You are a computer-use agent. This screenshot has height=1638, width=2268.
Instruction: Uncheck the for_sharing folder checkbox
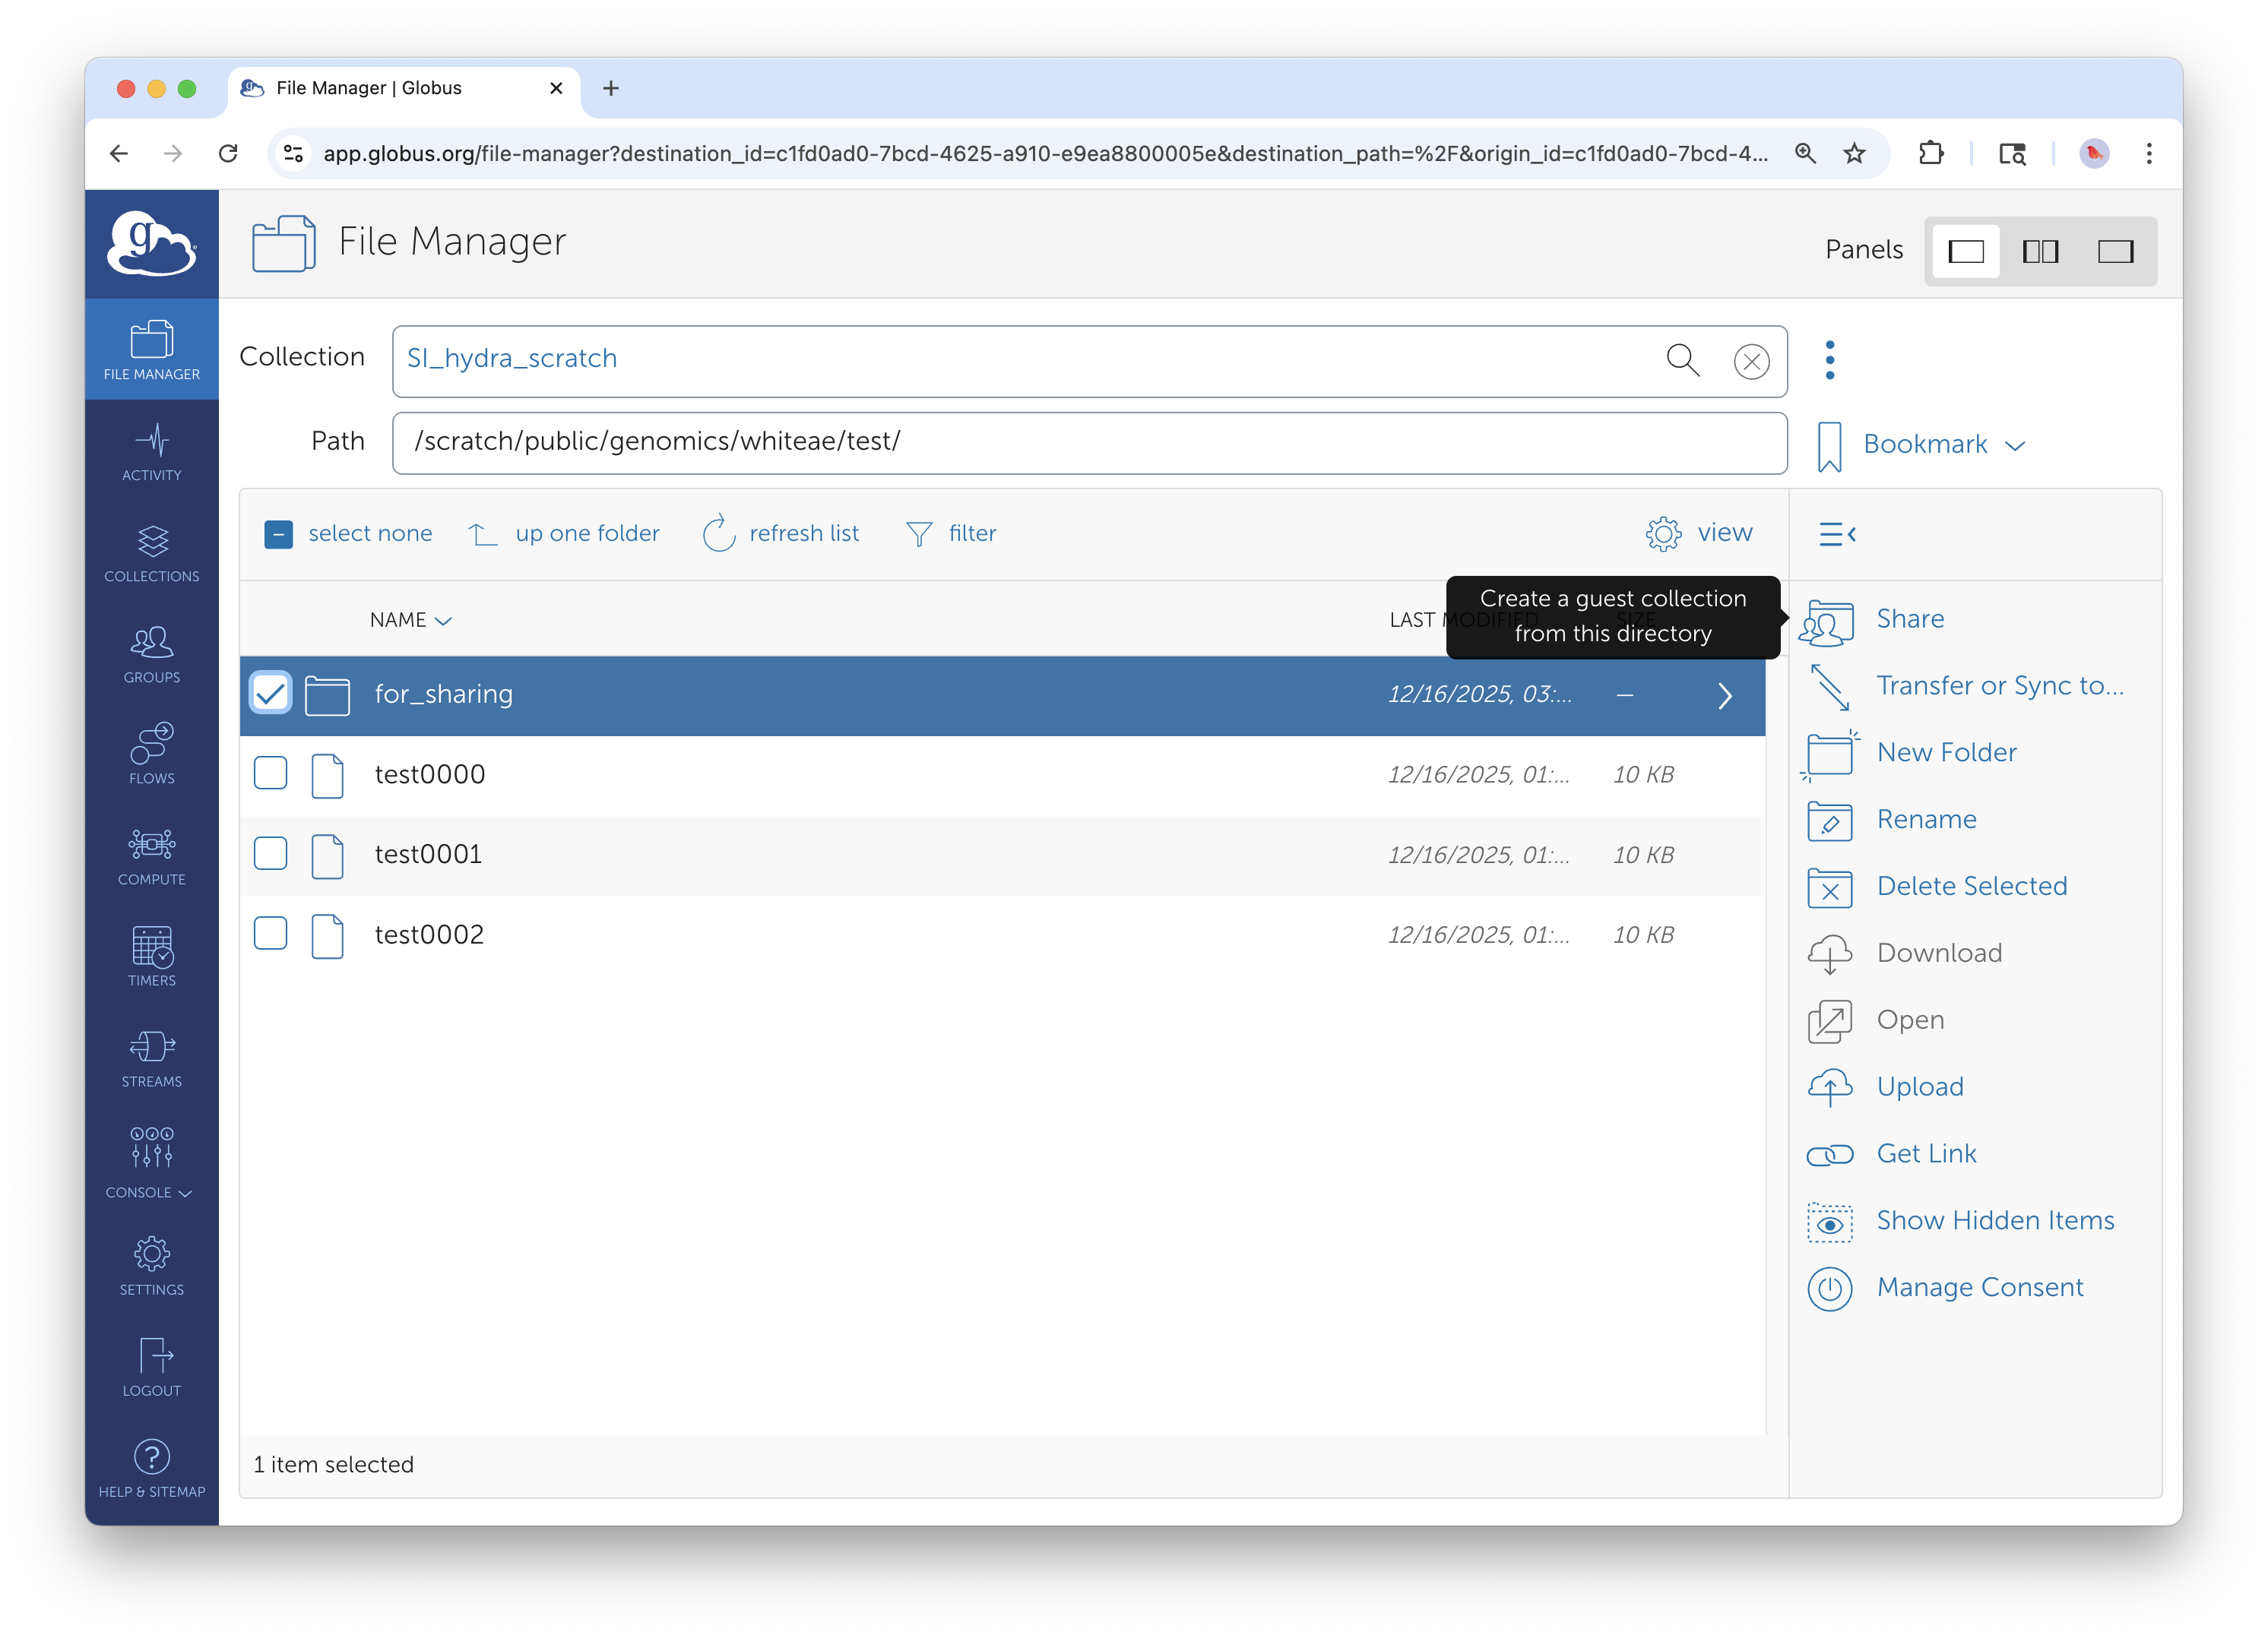(271, 694)
